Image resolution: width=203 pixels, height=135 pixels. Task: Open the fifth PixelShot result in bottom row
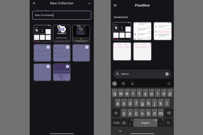142,51
